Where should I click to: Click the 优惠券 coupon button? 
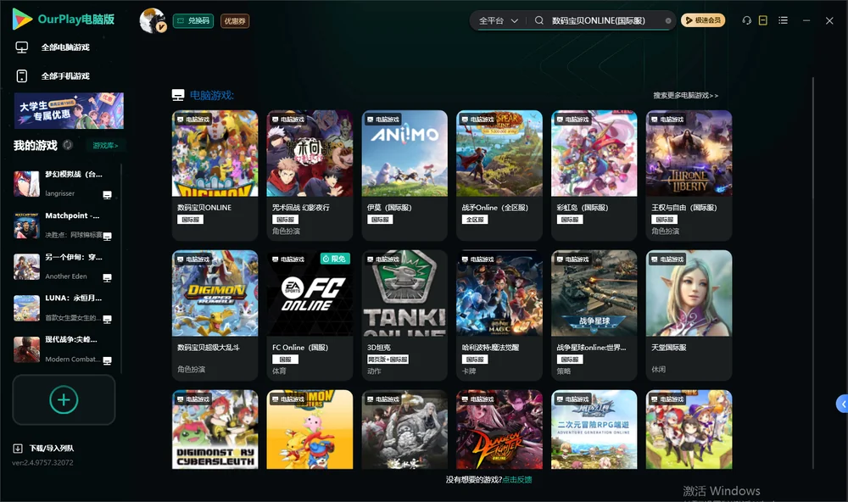[x=235, y=21]
